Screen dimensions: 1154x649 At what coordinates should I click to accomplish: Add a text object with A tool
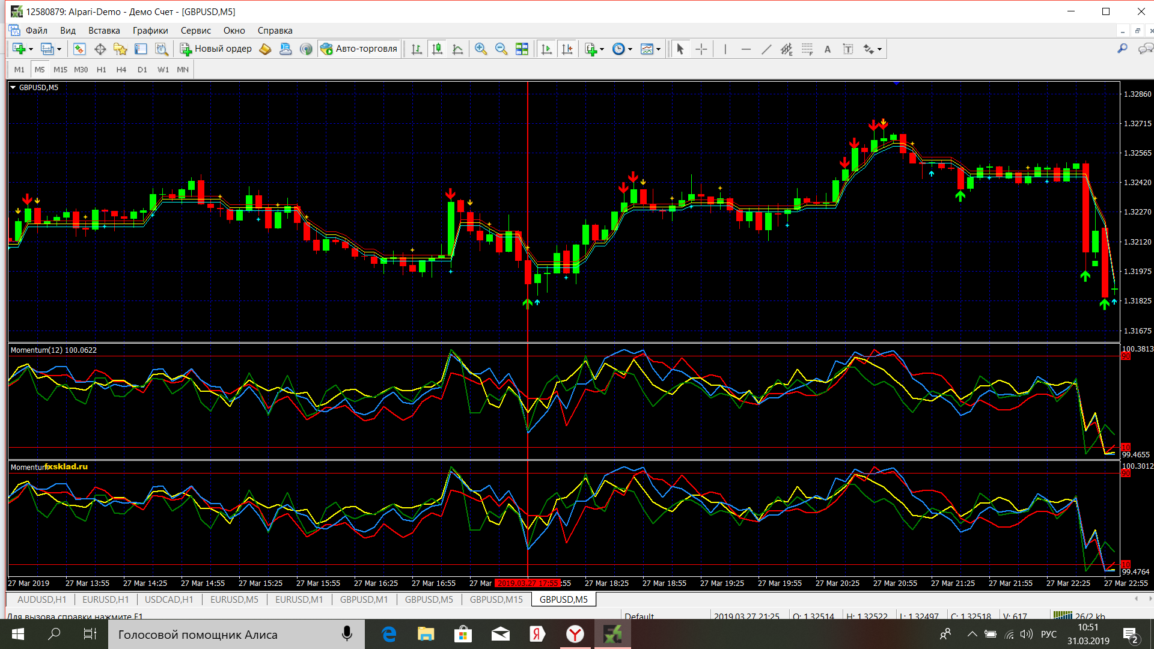coord(828,49)
